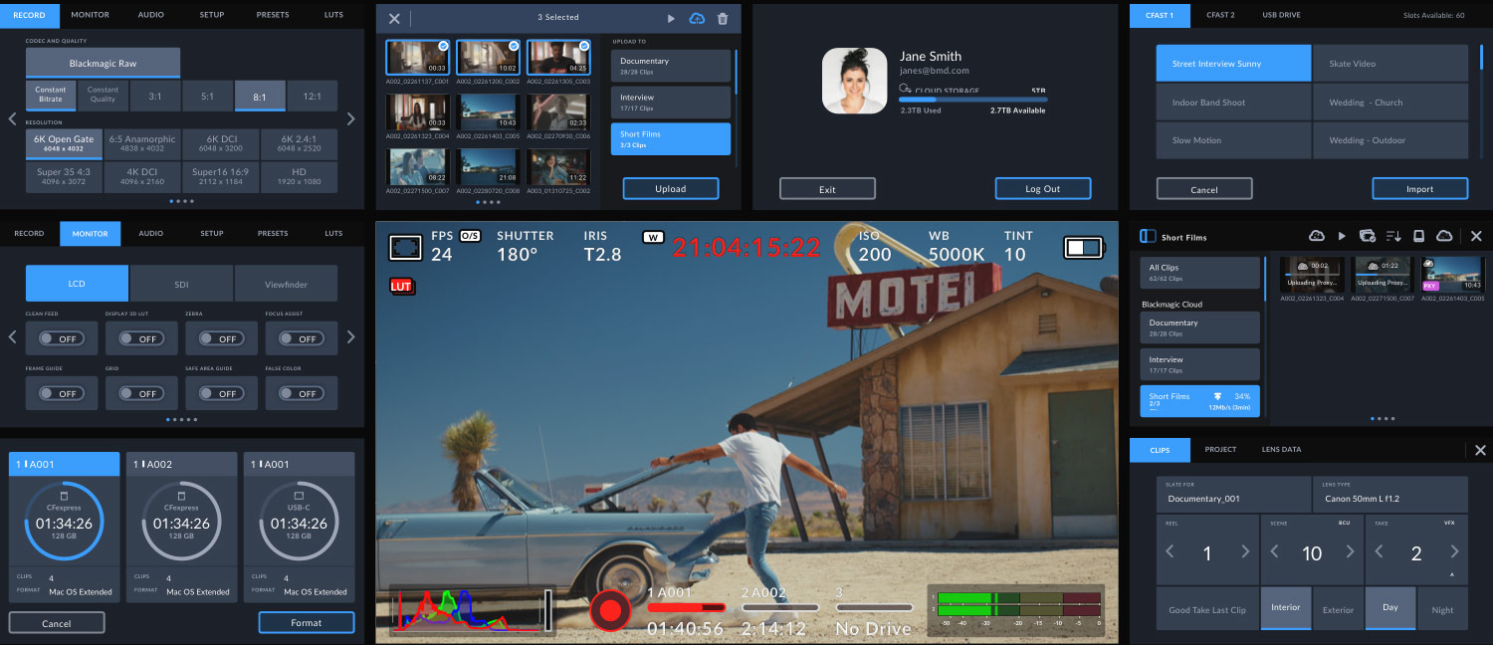
Task: Decrease the reel number with left arrow
Action: pyautogui.click(x=1171, y=552)
